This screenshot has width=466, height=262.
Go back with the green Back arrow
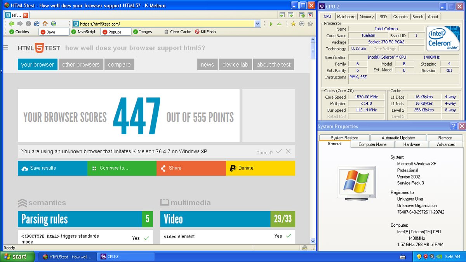tap(12, 24)
